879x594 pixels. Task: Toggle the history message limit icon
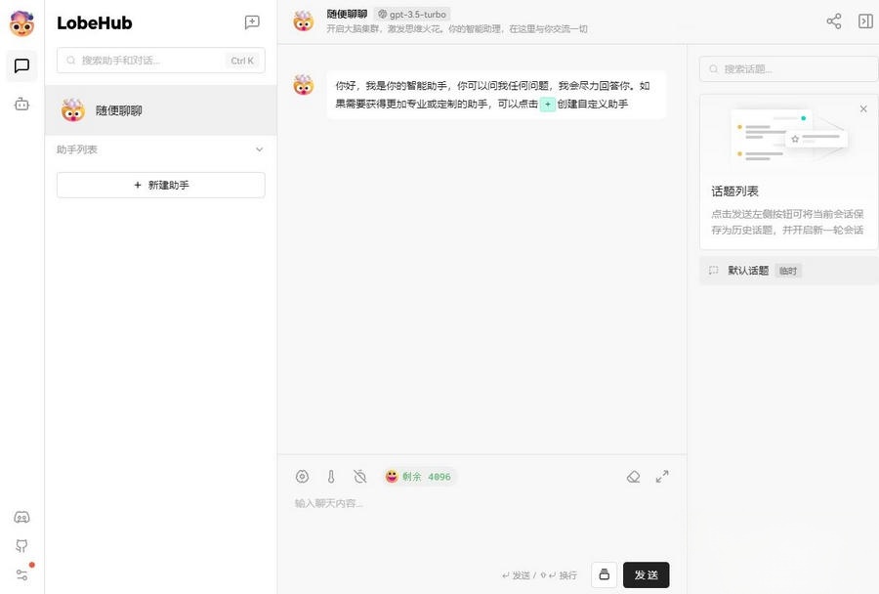pyautogui.click(x=359, y=477)
